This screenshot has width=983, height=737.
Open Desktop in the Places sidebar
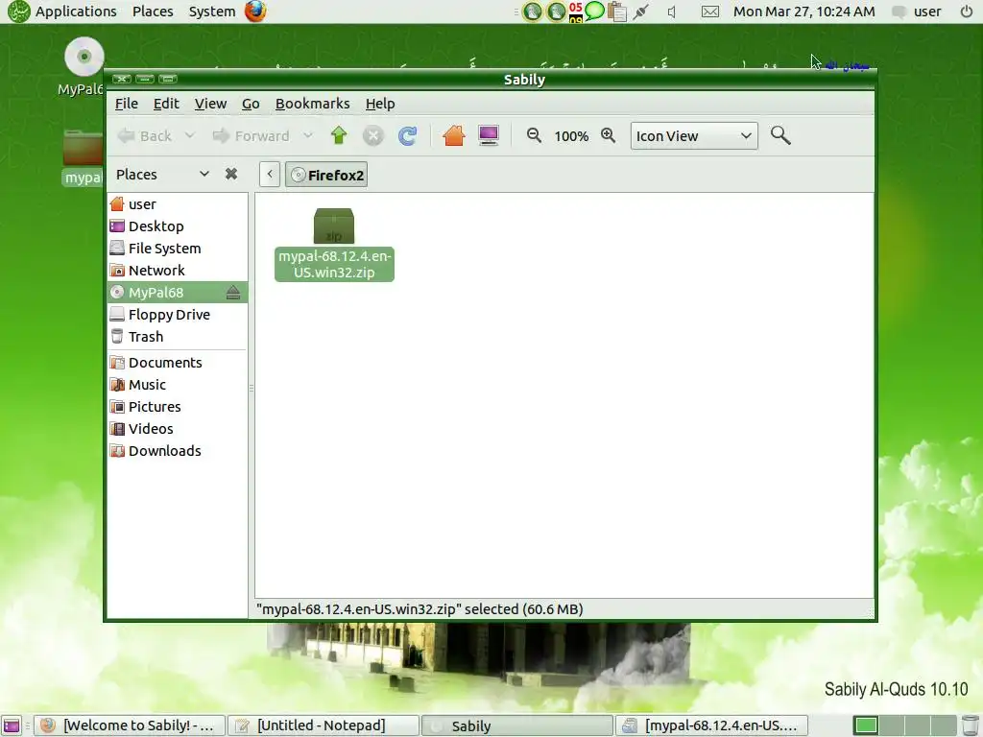178,226
